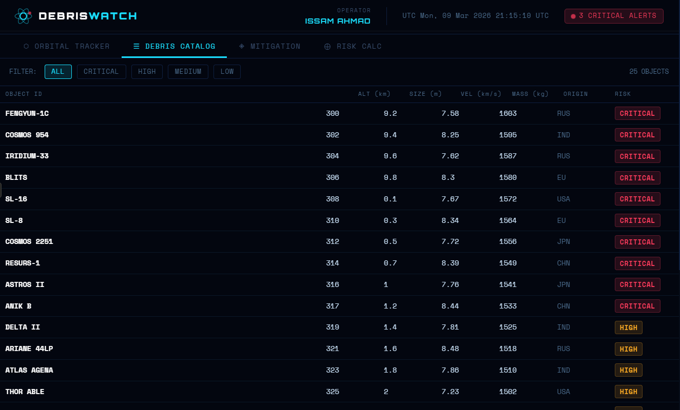Select the Debris Catalog tab
The width and height of the screenshot is (680, 410).
click(x=174, y=46)
